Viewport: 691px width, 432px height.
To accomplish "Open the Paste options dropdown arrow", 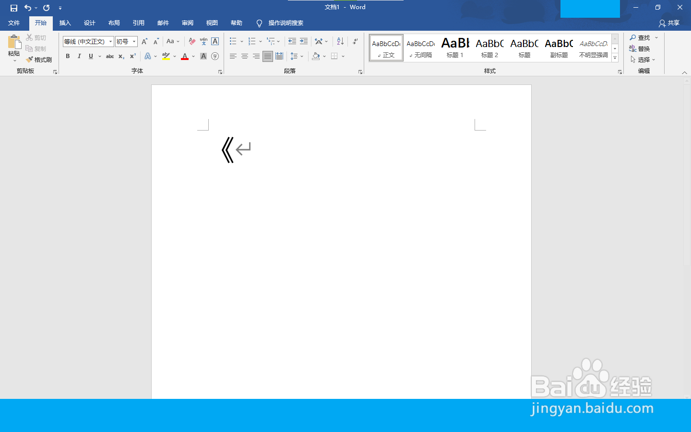I will (x=14, y=60).
